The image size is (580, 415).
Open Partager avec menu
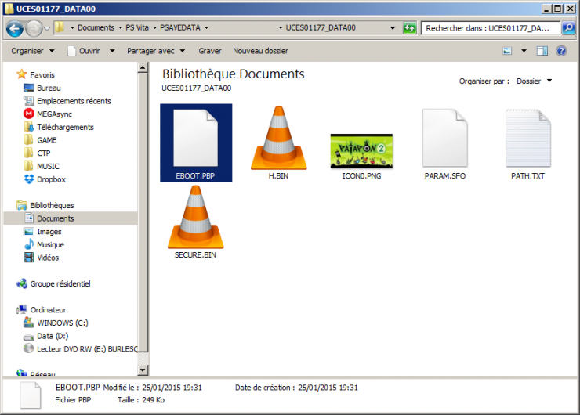156,51
